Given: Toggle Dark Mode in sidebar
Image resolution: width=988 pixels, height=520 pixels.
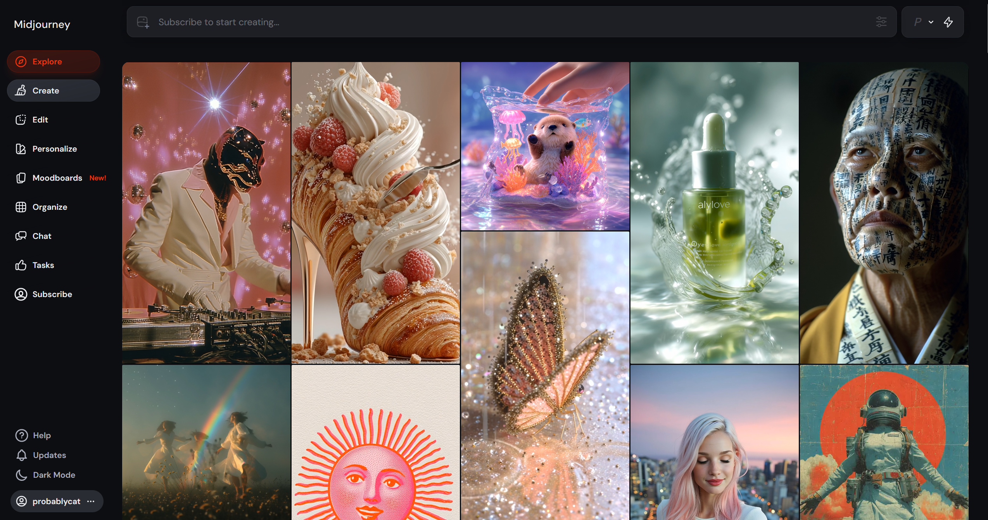Looking at the screenshot, I should (54, 475).
